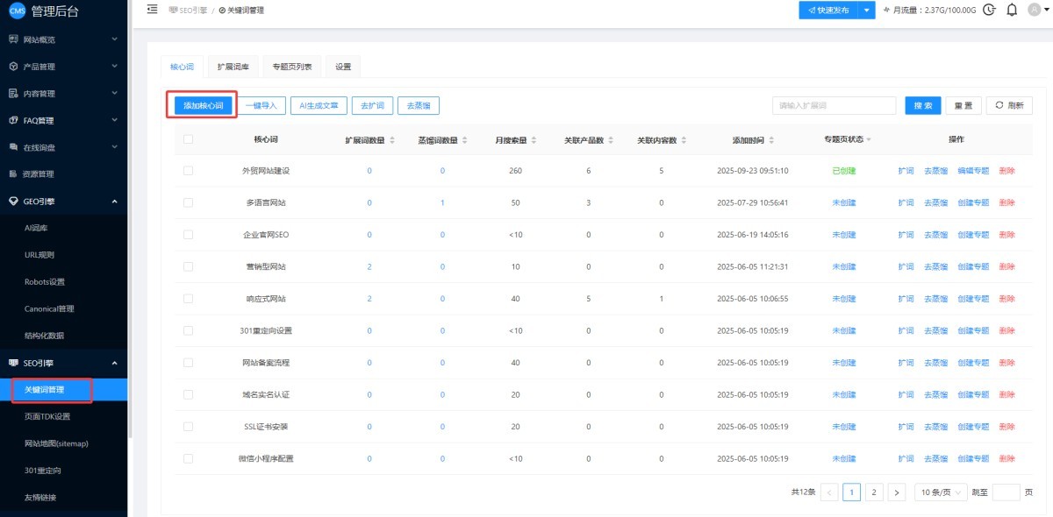Screen dimensions: 1053x517
Task: Open the notification bell
Action: [x=1012, y=11]
